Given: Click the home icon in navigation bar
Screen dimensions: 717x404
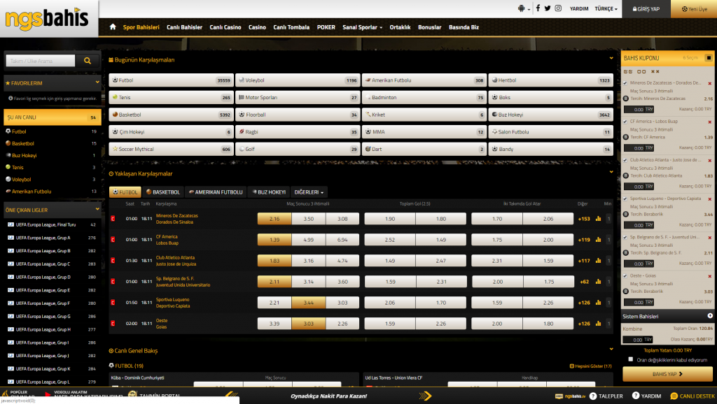Looking at the screenshot, I should coord(113,27).
